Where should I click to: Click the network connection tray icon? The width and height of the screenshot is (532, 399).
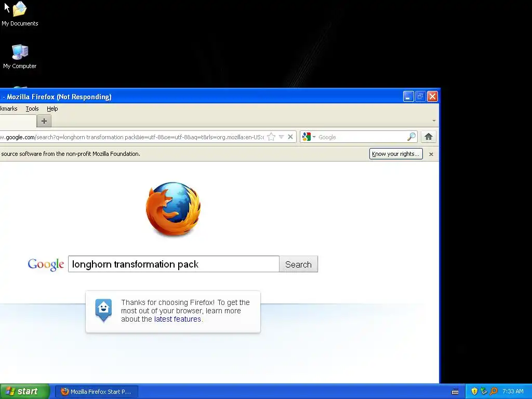(x=484, y=391)
